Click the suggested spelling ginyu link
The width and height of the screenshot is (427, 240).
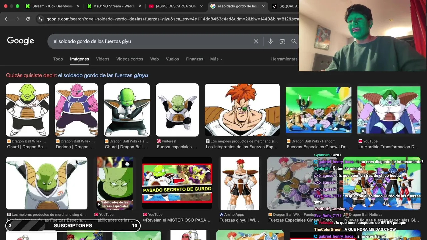click(x=103, y=75)
